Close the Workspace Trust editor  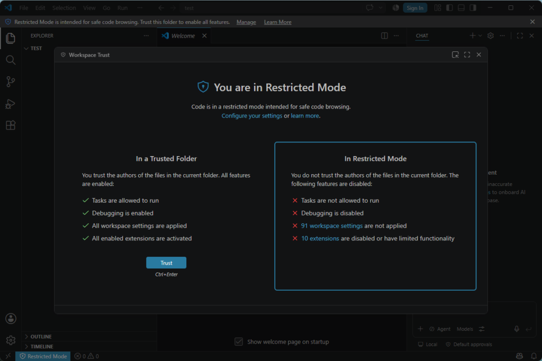(478, 55)
